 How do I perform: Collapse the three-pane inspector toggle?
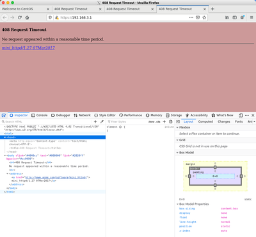(178, 121)
